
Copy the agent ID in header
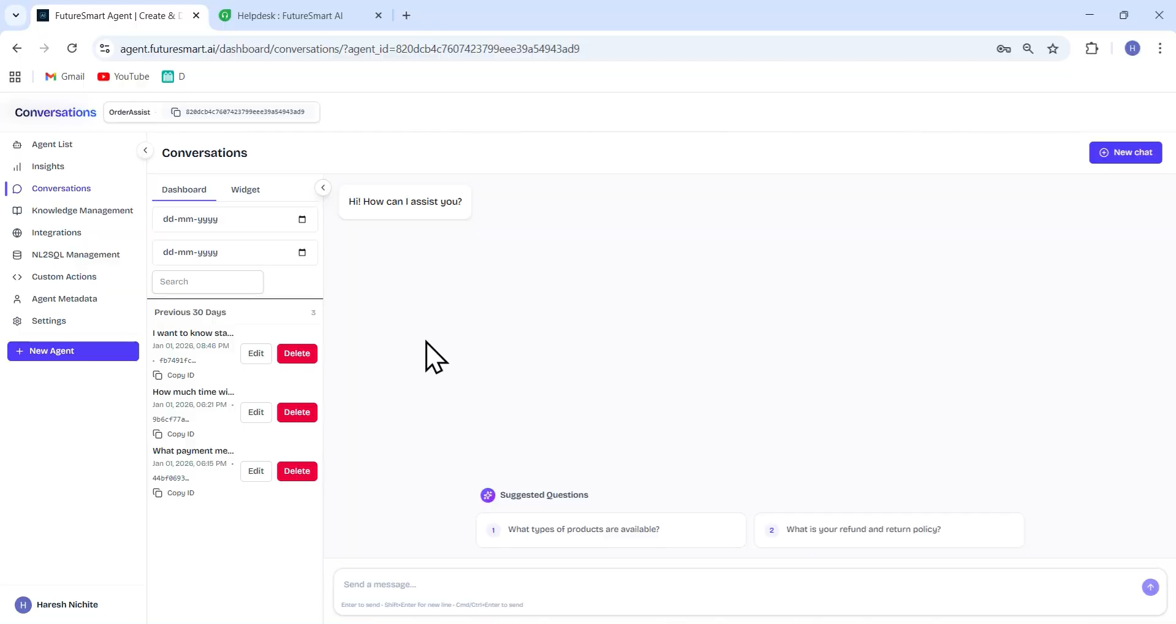(176, 112)
